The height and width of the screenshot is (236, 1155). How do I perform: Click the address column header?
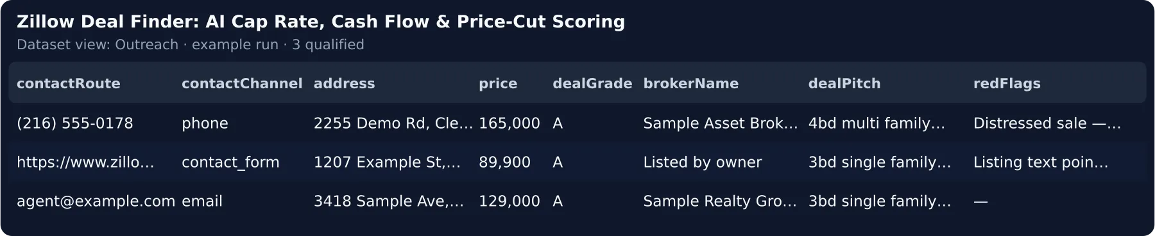(x=344, y=84)
